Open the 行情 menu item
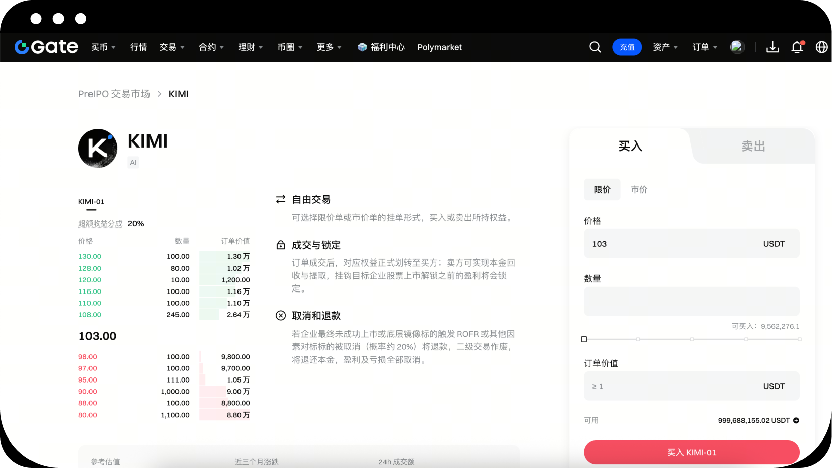The height and width of the screenshot is (468, 832). [138, 47]
